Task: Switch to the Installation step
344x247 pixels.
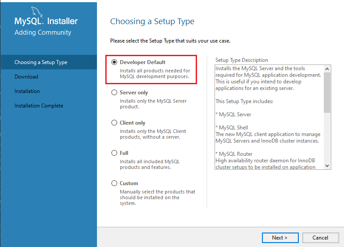Action: coord(27,91)
